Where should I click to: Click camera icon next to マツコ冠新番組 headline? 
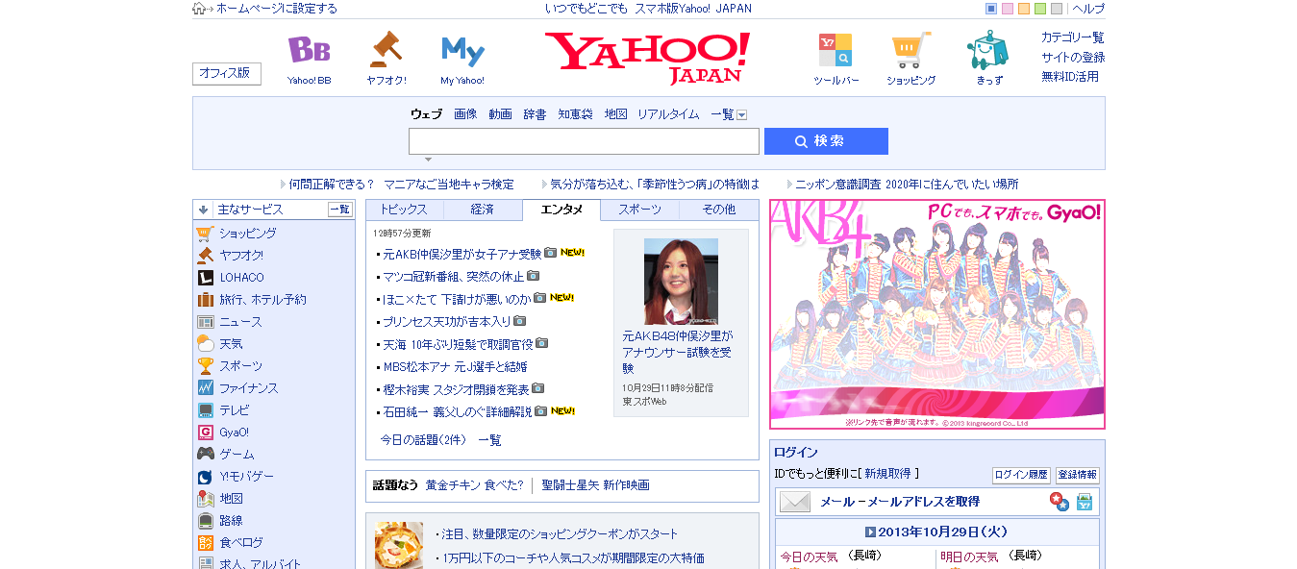[533, 276]
